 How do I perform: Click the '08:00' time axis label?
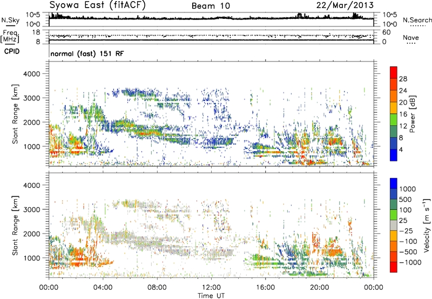pyautogui.click(x=157, y=288)
